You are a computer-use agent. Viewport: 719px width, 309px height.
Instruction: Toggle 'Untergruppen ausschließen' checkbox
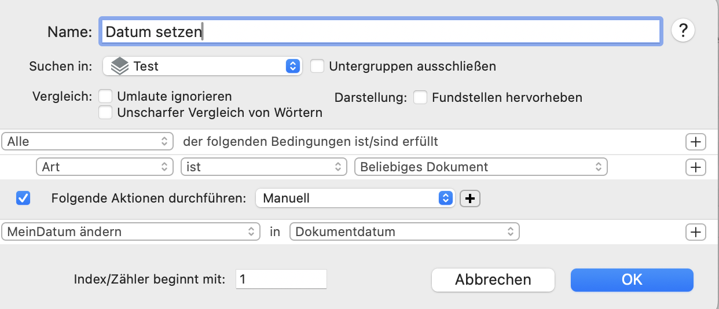(317, 66)
